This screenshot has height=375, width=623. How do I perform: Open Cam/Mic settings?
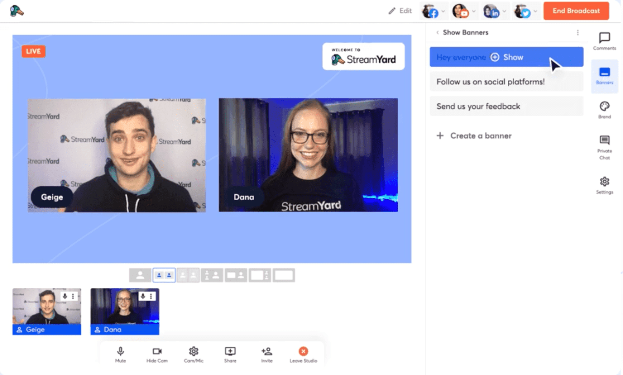coord(194,354)
